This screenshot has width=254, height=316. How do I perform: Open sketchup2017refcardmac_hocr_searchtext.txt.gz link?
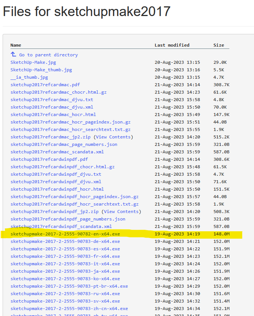pos(70,129)
